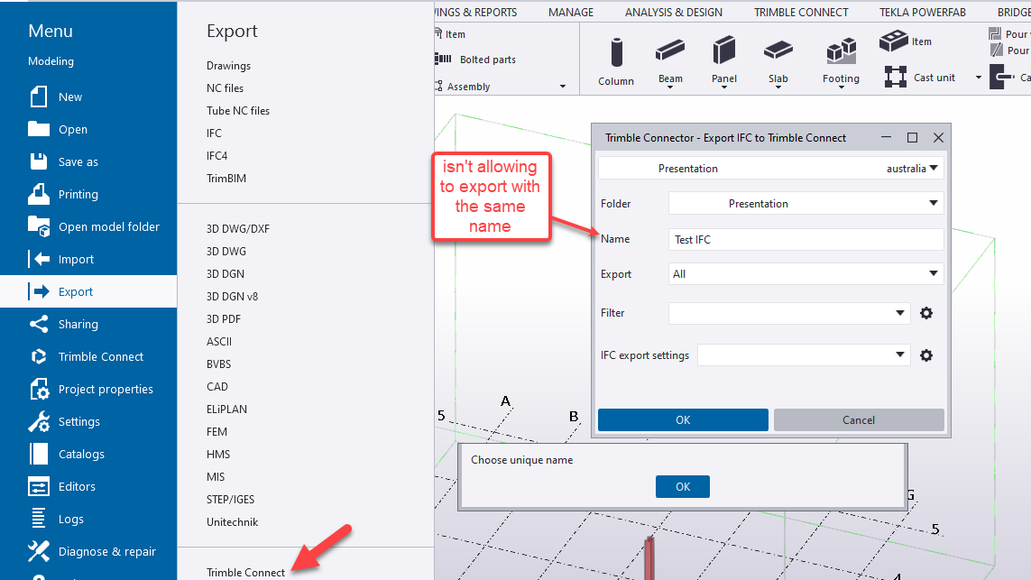Viewport: 1031px width, 580px height.
Task: Select Tube NC files export option
Action: [x=238, y=110]
